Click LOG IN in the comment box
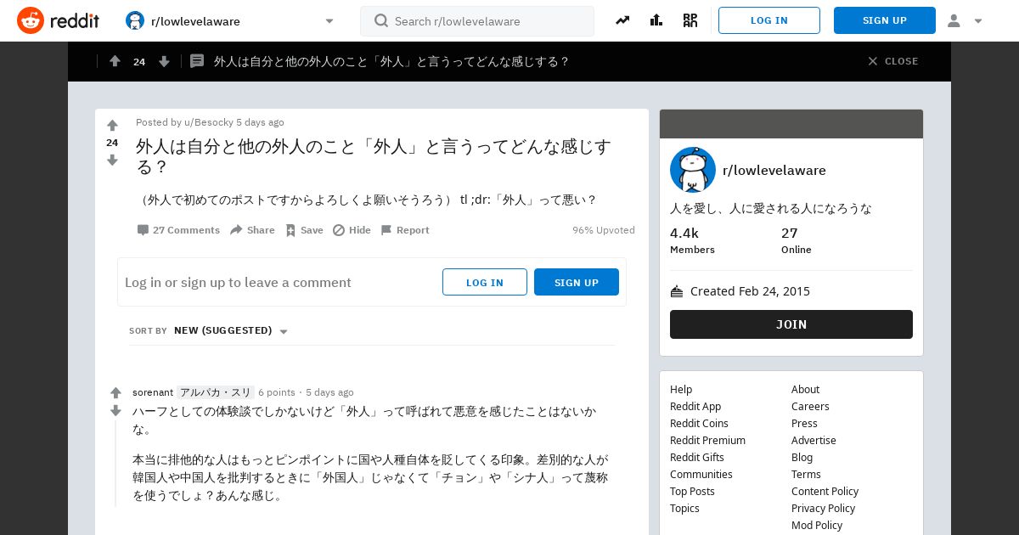The image size is (1019, 535). [485, 282]
